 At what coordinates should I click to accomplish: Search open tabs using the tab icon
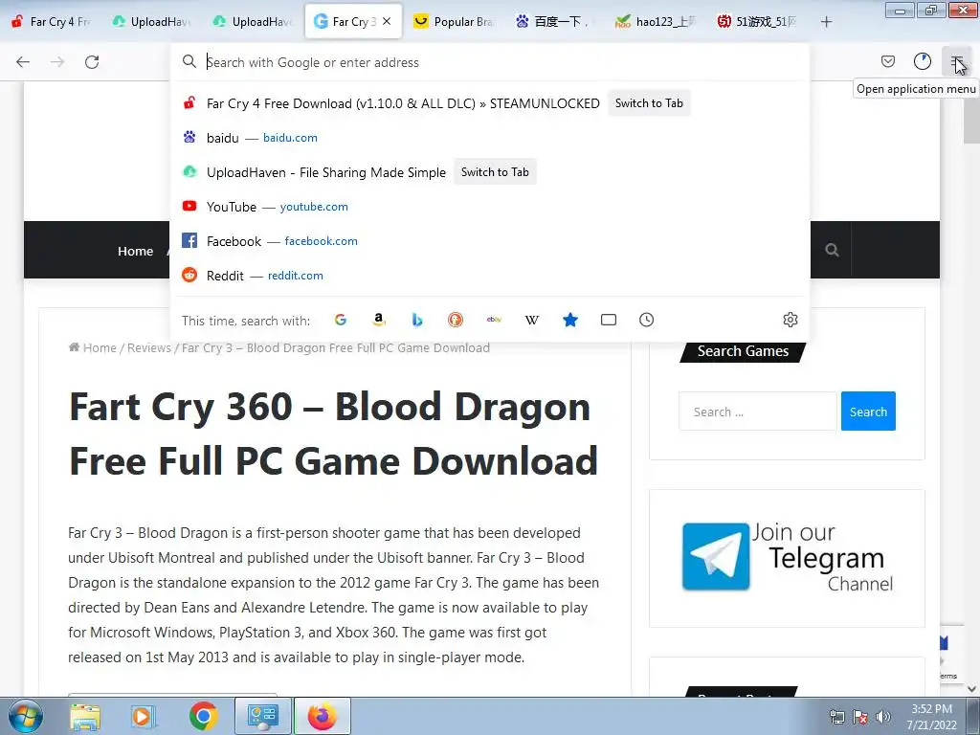(608, 320)
